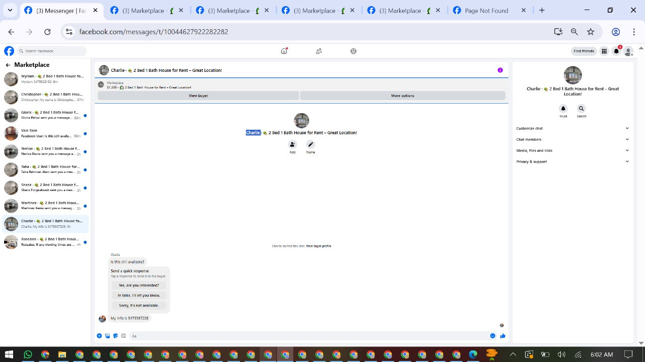
Task: Click the message "My info is 9179367208"
Action: pos(130,318)
